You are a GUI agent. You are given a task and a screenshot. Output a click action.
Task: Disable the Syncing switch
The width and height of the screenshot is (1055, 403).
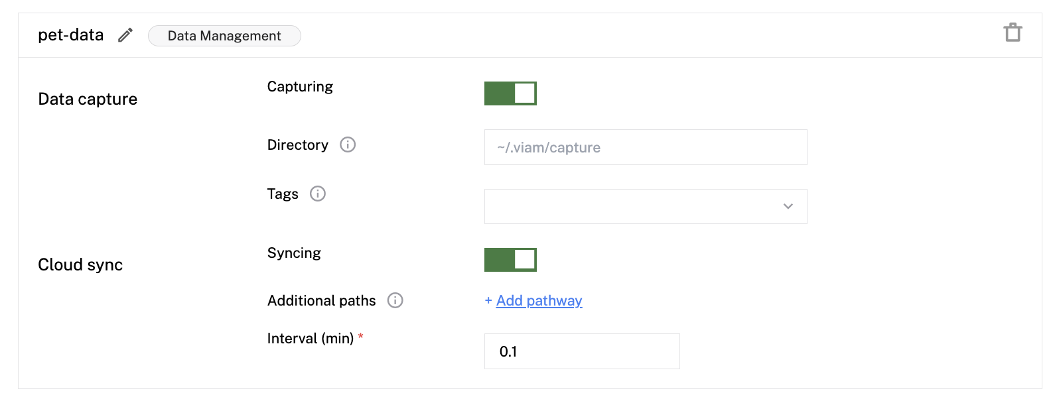[510, 260]
